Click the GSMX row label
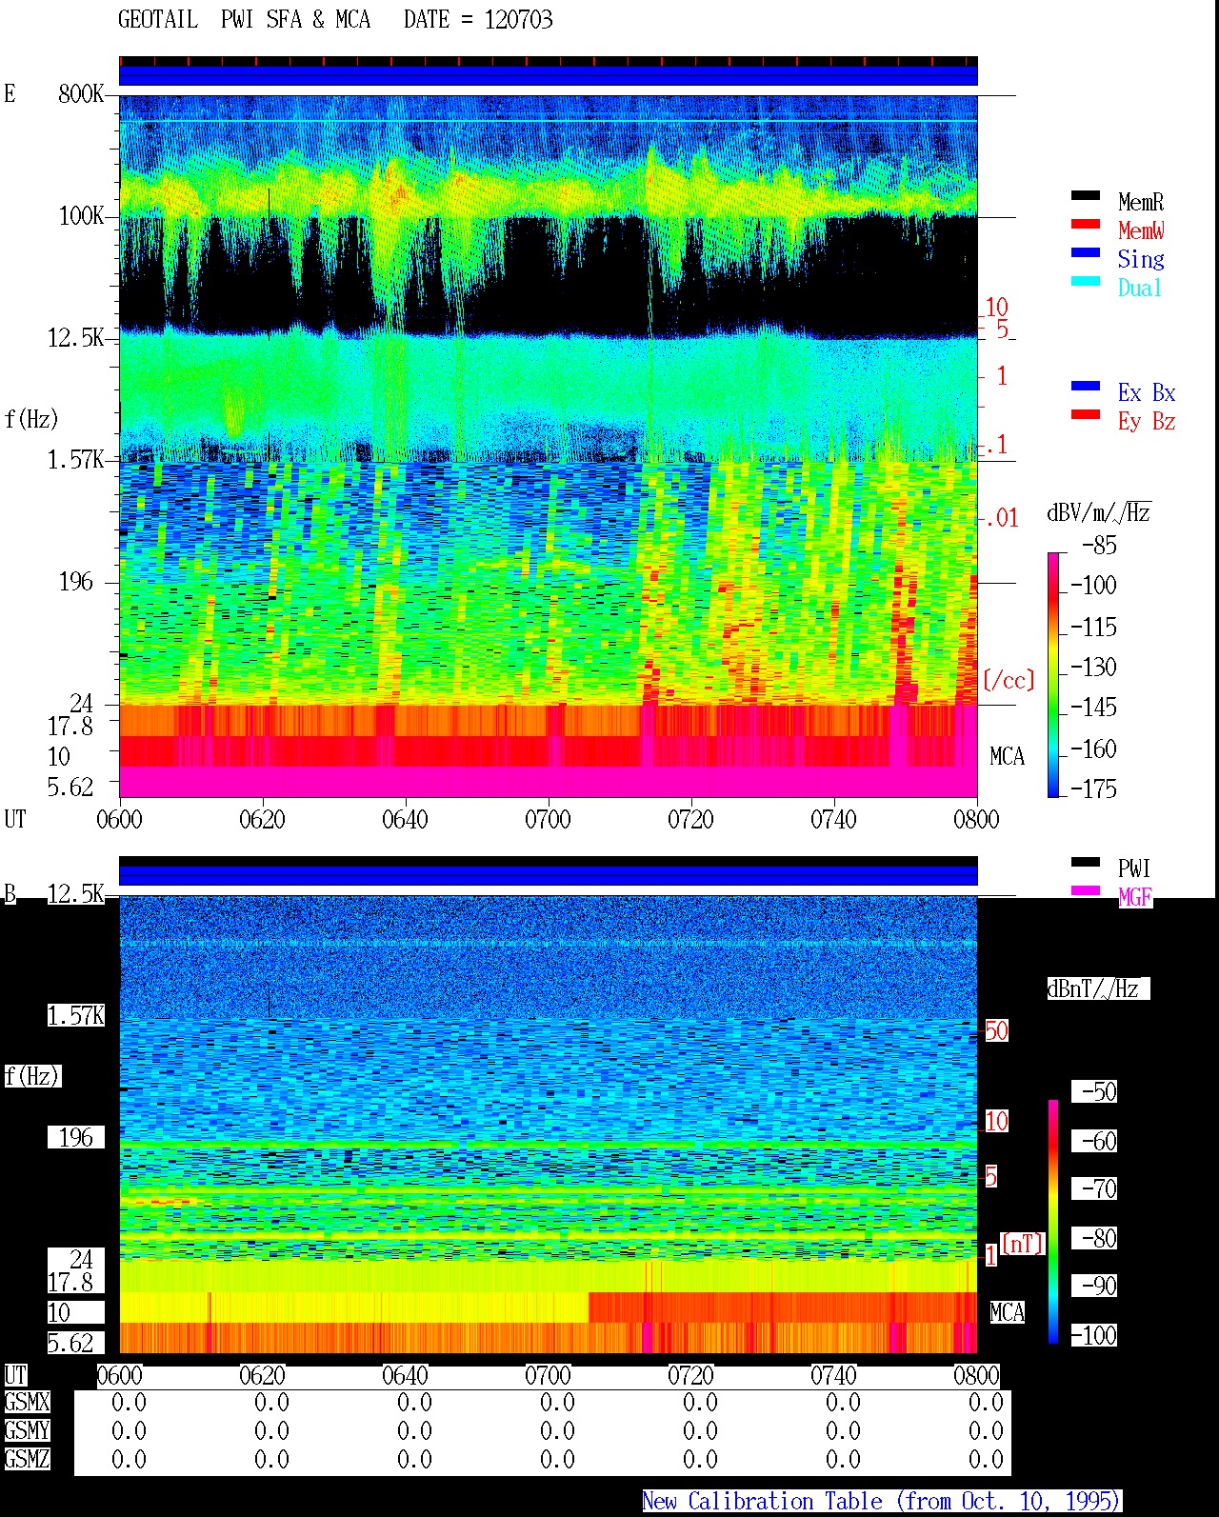Image resolution: width=1219 pixels, height=1517 pixels. pyautogui.click(x=27, y=1402)
